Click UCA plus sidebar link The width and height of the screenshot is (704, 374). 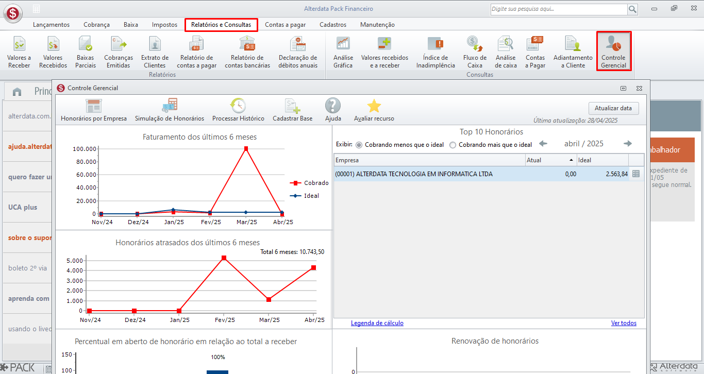(23, 207)
